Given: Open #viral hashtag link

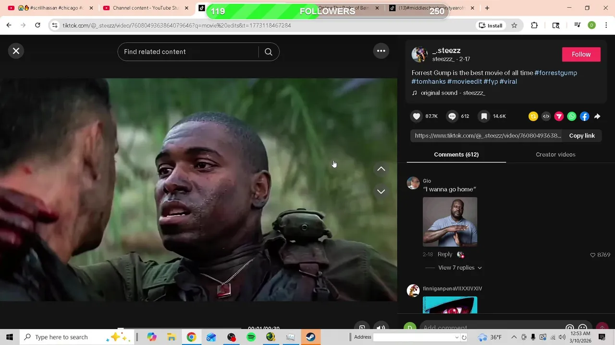Looking at the screenshot, I should [x=508, y=81].
